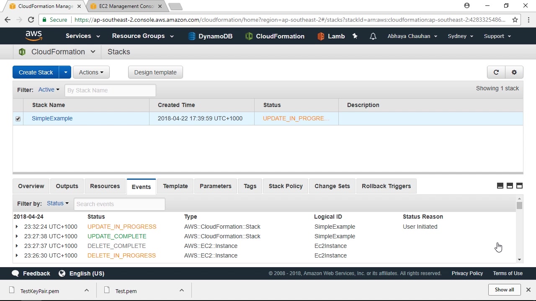Split the view with middle pane icon
Viewport: 536px width, 301px height.
point(510,186)
